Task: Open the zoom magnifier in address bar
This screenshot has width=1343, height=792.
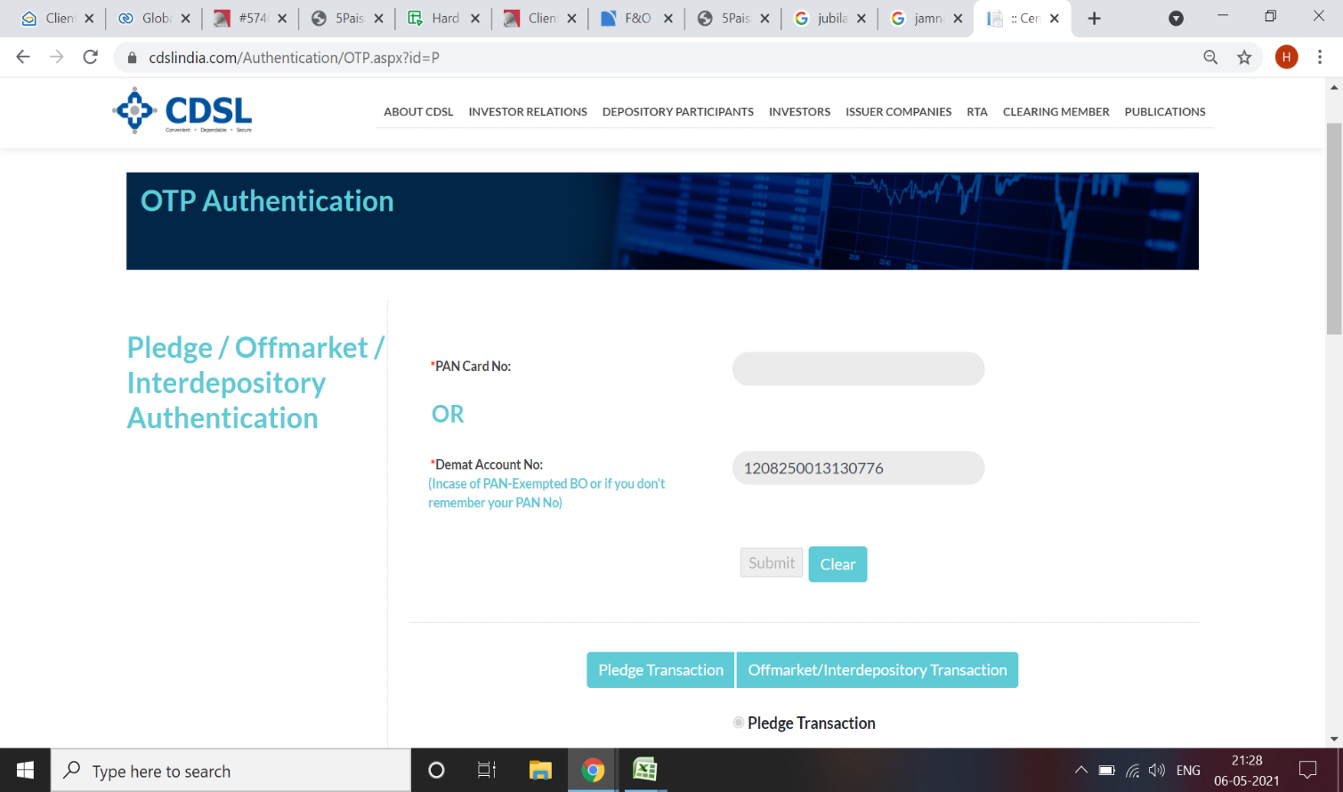Action: [x=1210, y=57]
